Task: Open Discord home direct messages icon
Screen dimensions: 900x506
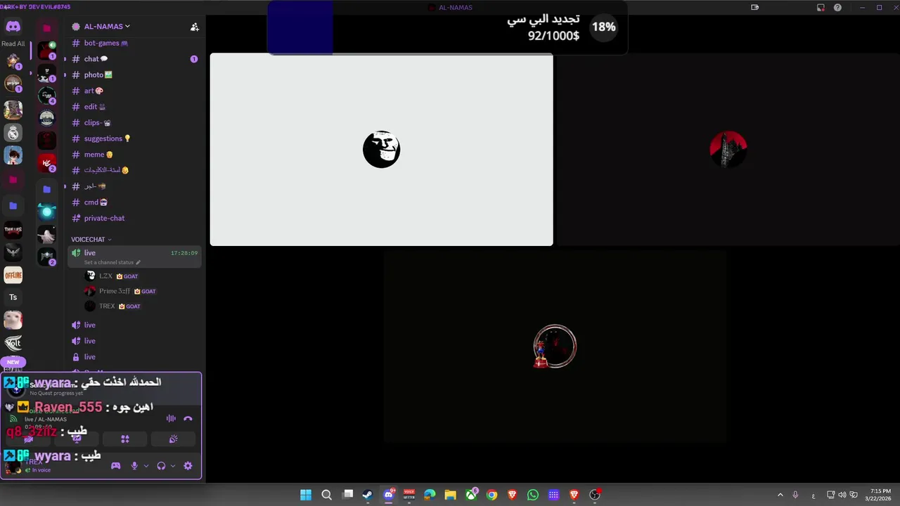Action: click(13, 27)
